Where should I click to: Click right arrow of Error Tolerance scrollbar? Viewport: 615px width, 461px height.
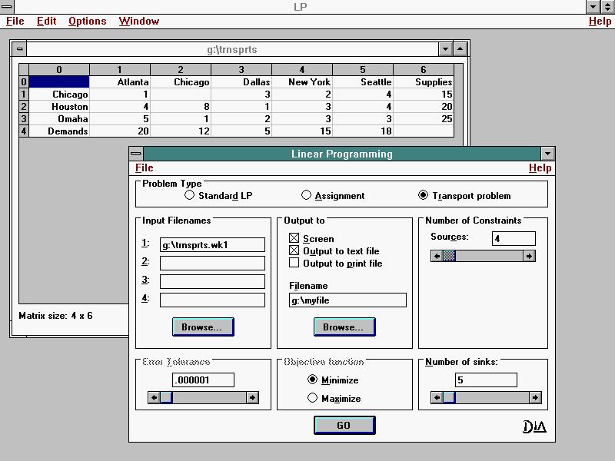[252, 397]
